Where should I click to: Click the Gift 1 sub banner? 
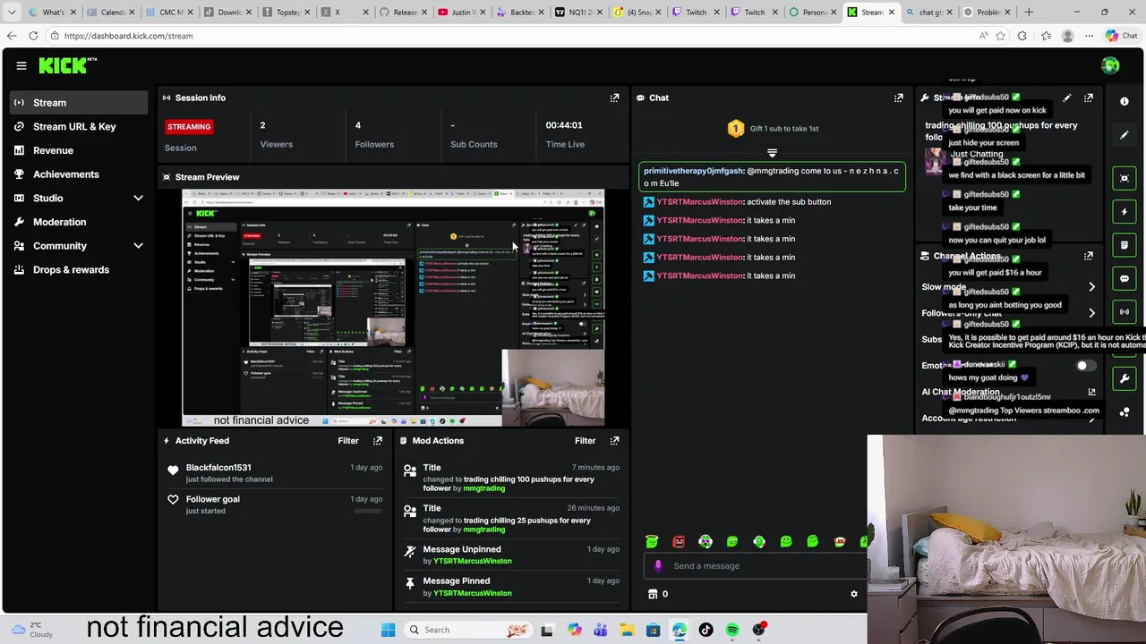(x=772, y=129)
